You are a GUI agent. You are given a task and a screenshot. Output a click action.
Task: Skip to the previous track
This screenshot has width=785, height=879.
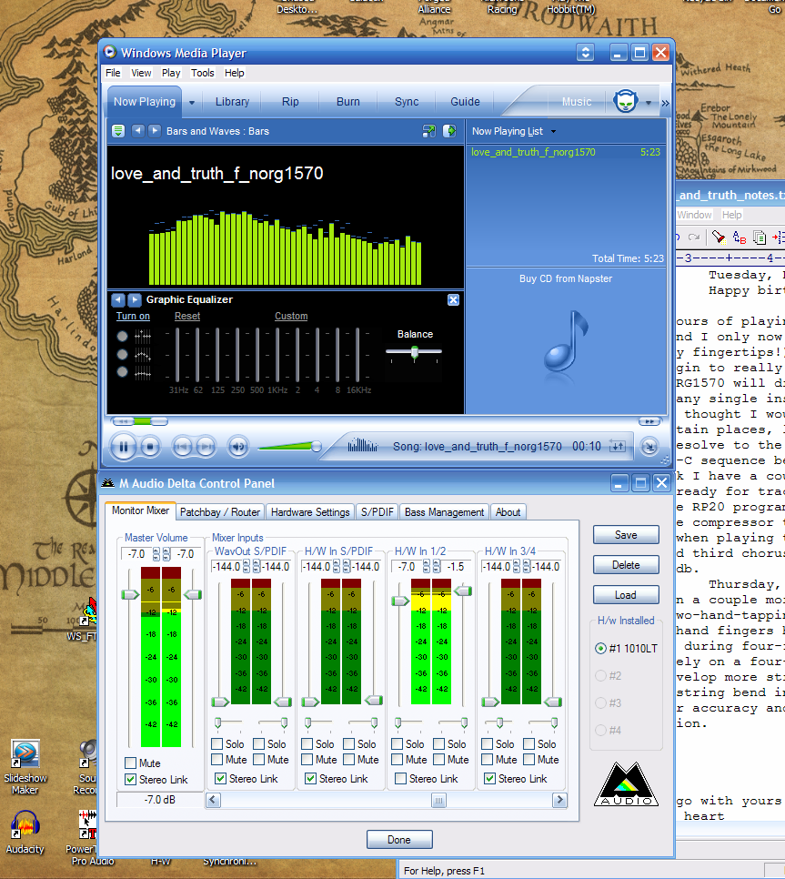click(182, 447)
